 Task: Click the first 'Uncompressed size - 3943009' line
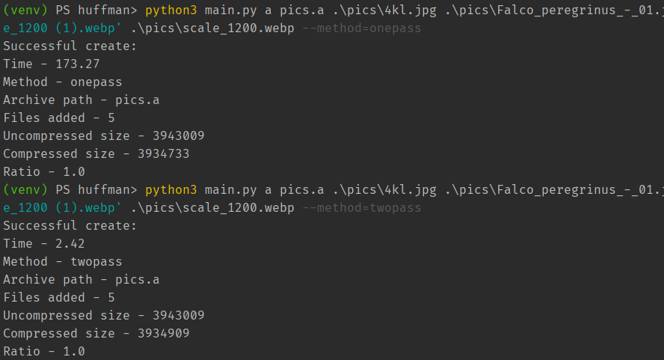pyautogui.click(x=104, y=135)
